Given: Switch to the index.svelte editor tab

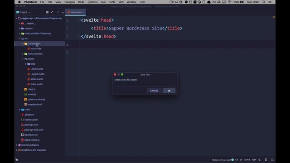Looking at the screenshot, I should click(x=76, y=12).
